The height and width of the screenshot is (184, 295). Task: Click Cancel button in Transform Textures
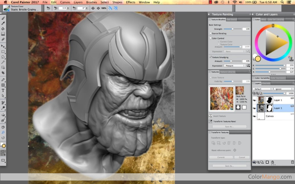coord(242,157)
